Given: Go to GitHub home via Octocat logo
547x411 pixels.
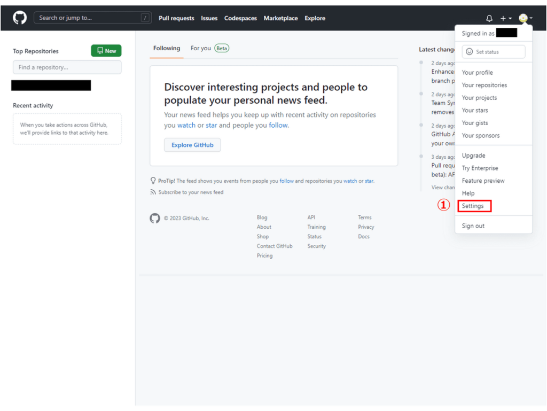Looking at the screenshot, I should pos(20,18).
